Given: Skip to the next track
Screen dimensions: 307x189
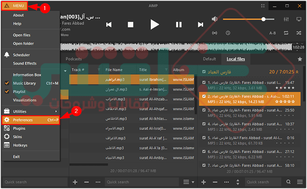Looking at the screenshot, I should coord(200,24).
